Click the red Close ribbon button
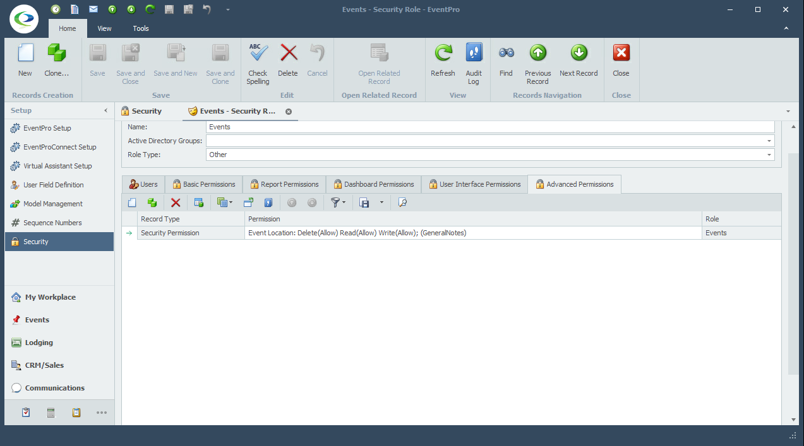 coord(621,61)
